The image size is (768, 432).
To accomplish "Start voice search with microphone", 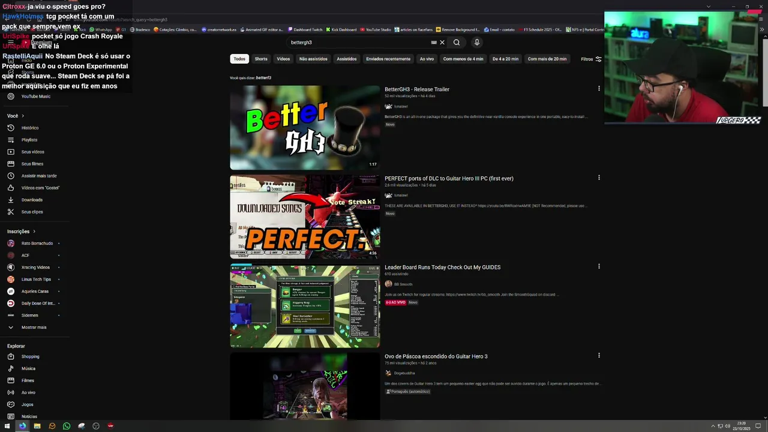I will pos(477,43).
